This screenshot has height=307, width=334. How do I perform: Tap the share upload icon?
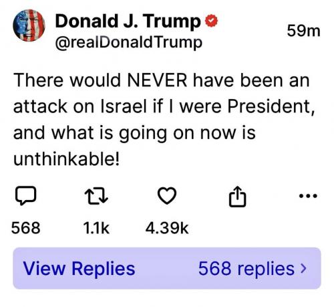point(238,197)
